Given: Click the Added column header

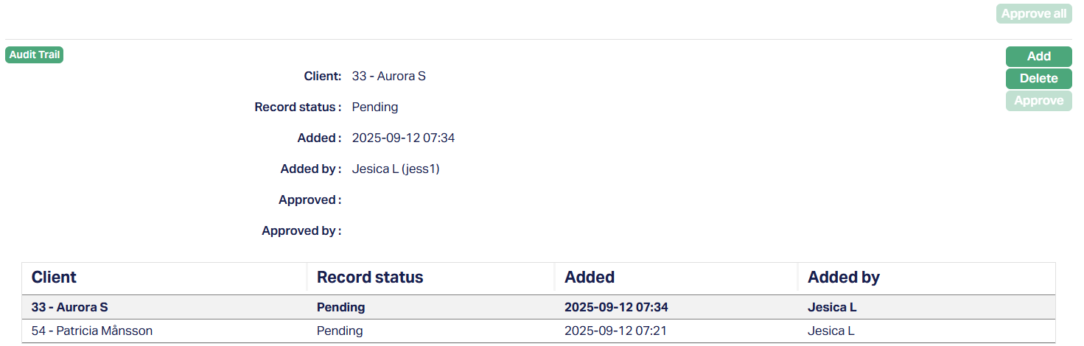Looking at the screenshot, I should coord(590,278).
